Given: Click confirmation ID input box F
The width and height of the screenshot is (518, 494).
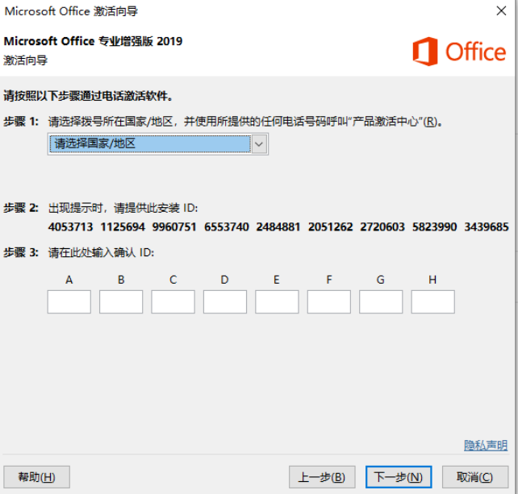Looking at the screenshot, I should [x=329, y=301].
